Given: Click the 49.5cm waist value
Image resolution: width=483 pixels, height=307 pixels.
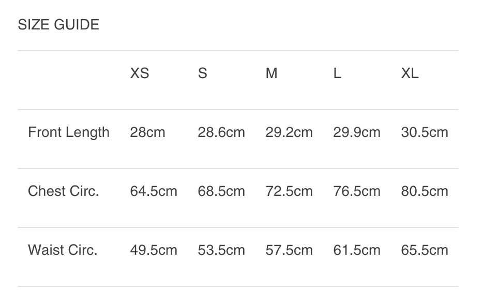Looking at the screenshot, I should [x=154, y=250].
